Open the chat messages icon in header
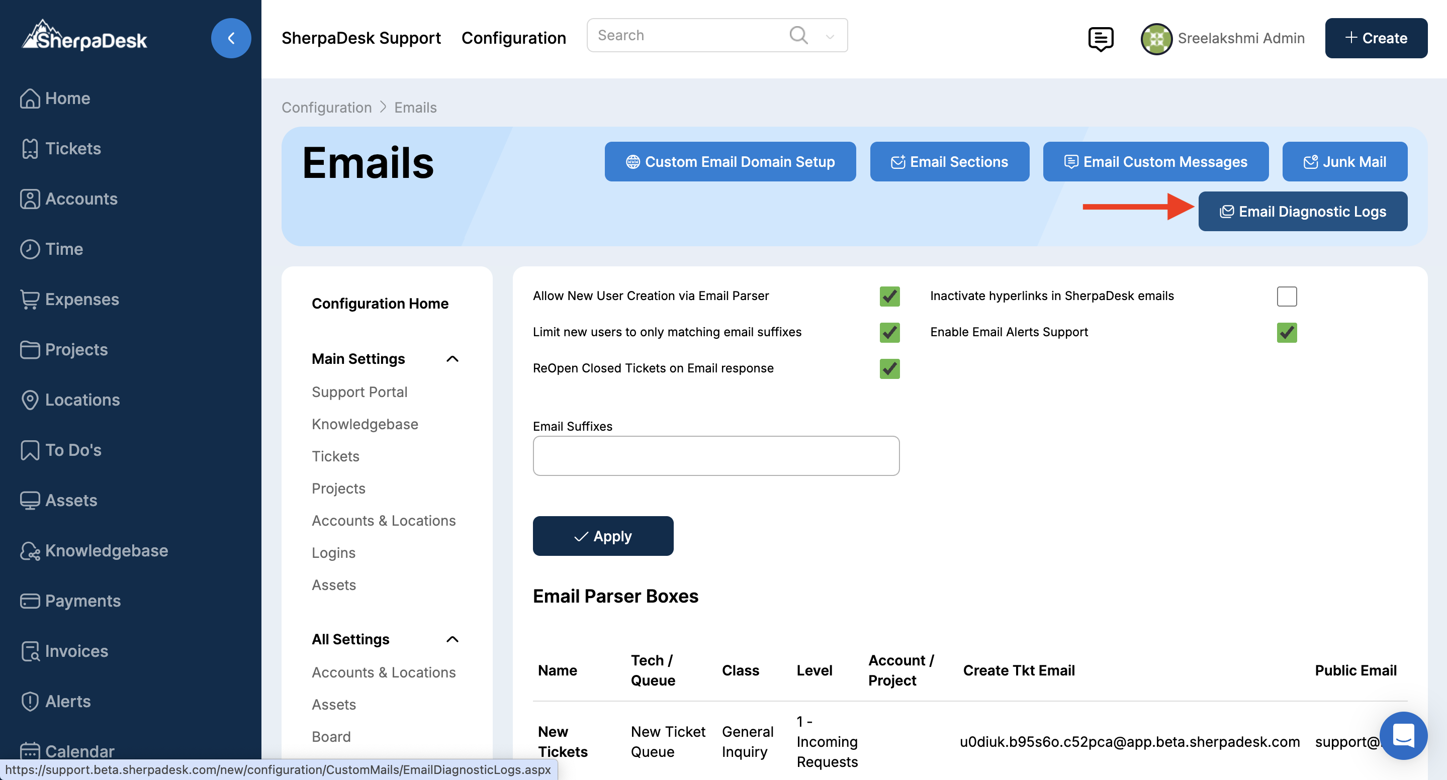Image resolution: width=1447 pixels, height=780 pixels. pyautogui.click(x=1100, y=38)
